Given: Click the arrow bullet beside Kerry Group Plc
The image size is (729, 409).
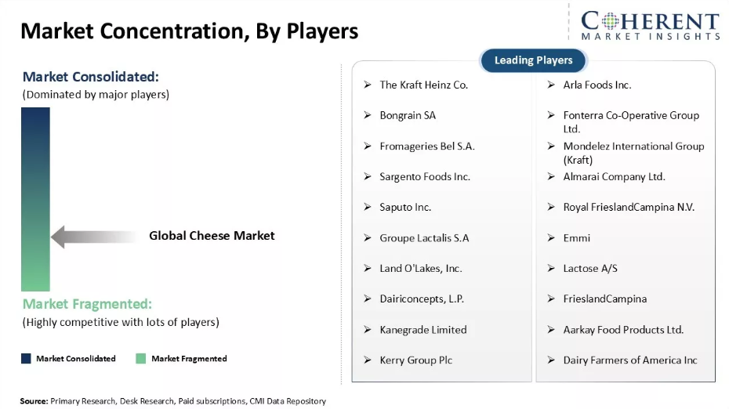Looking at the screenshot, I should click(x=368, y=360).
